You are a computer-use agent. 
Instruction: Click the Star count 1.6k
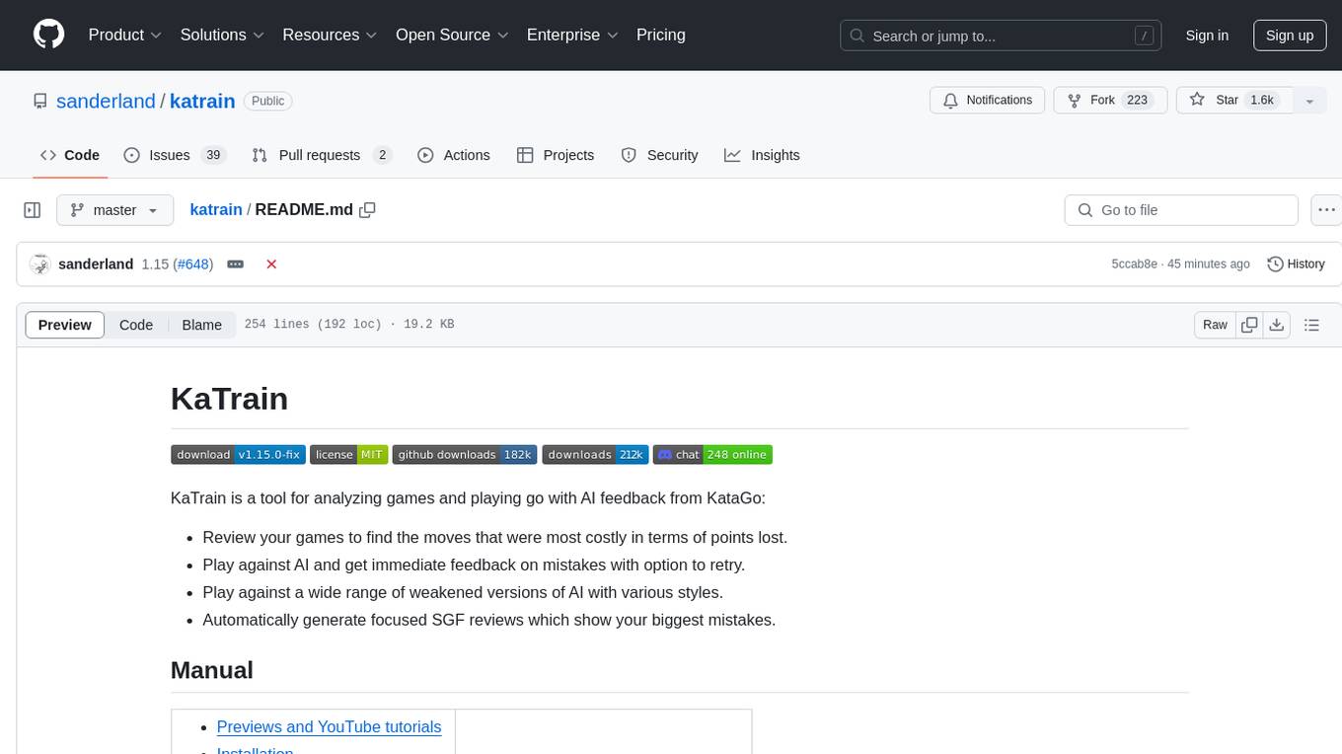click(x=1262, y=101)
